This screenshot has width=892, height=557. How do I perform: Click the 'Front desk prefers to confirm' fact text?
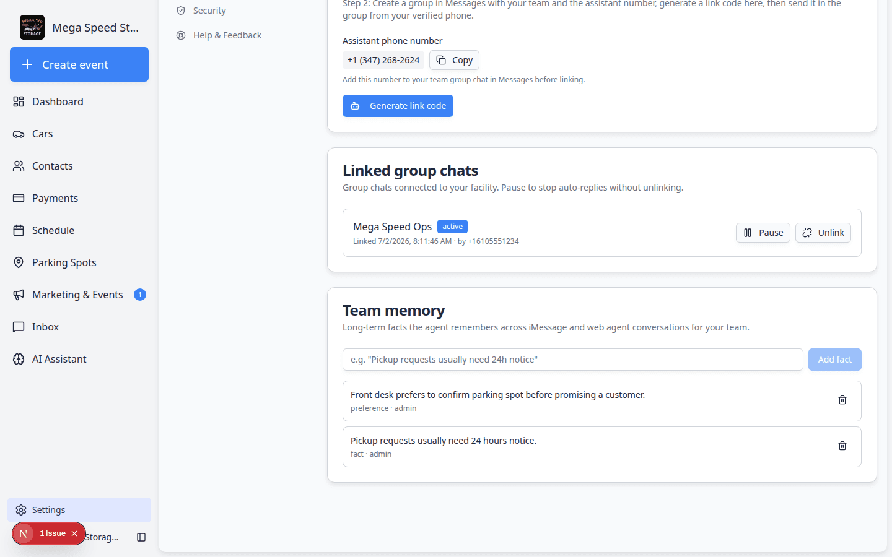click(x=497, y=395)
